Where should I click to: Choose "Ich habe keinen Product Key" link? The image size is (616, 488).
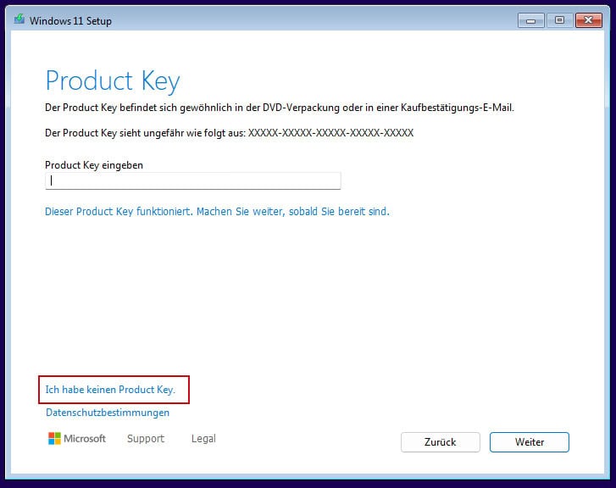(x=110, y=390)
